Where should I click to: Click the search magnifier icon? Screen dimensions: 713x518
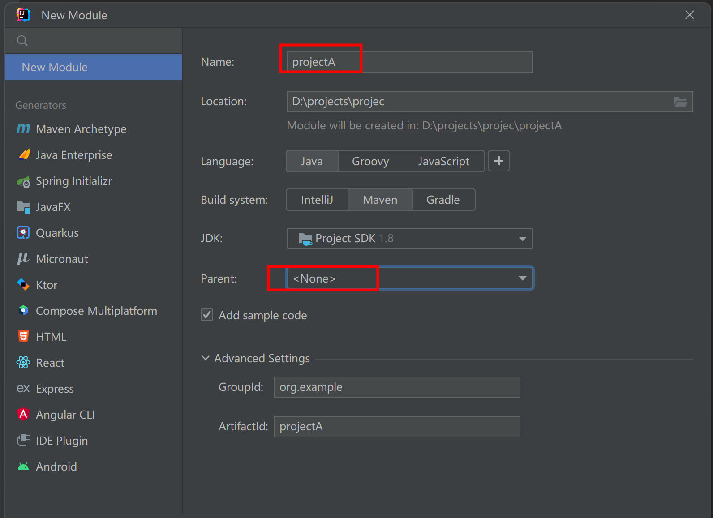coord(22,41)
